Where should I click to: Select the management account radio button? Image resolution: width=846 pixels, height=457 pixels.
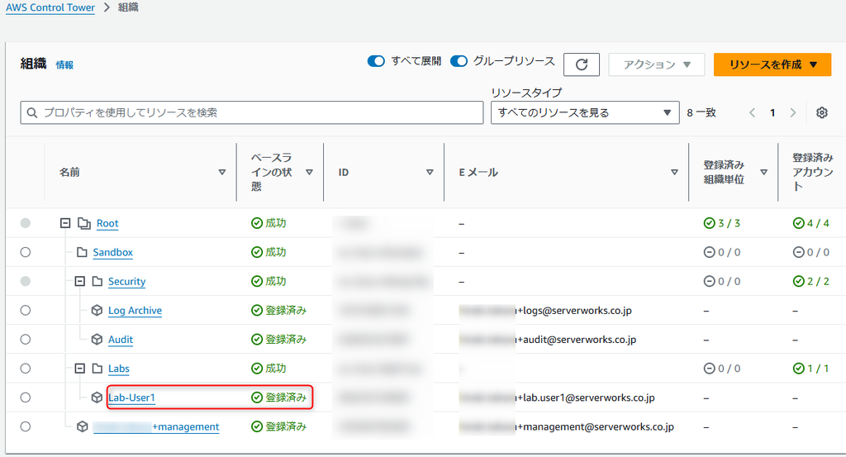tap(26, 426)
